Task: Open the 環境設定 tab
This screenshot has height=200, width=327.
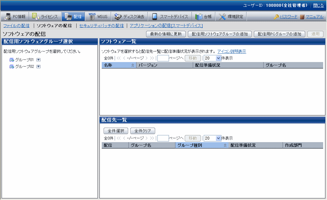Action: 231,16
